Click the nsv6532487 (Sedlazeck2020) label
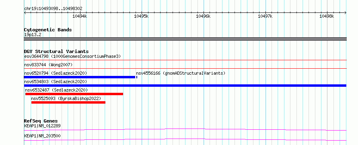Screen dimensions: 358x145 tap(56, 90)
